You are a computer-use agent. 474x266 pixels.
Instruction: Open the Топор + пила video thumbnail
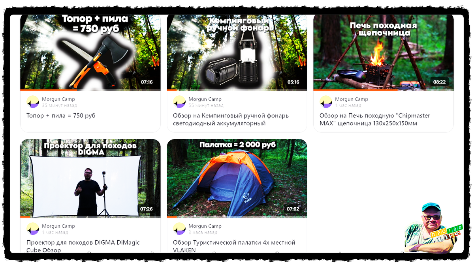coord(90,53)
